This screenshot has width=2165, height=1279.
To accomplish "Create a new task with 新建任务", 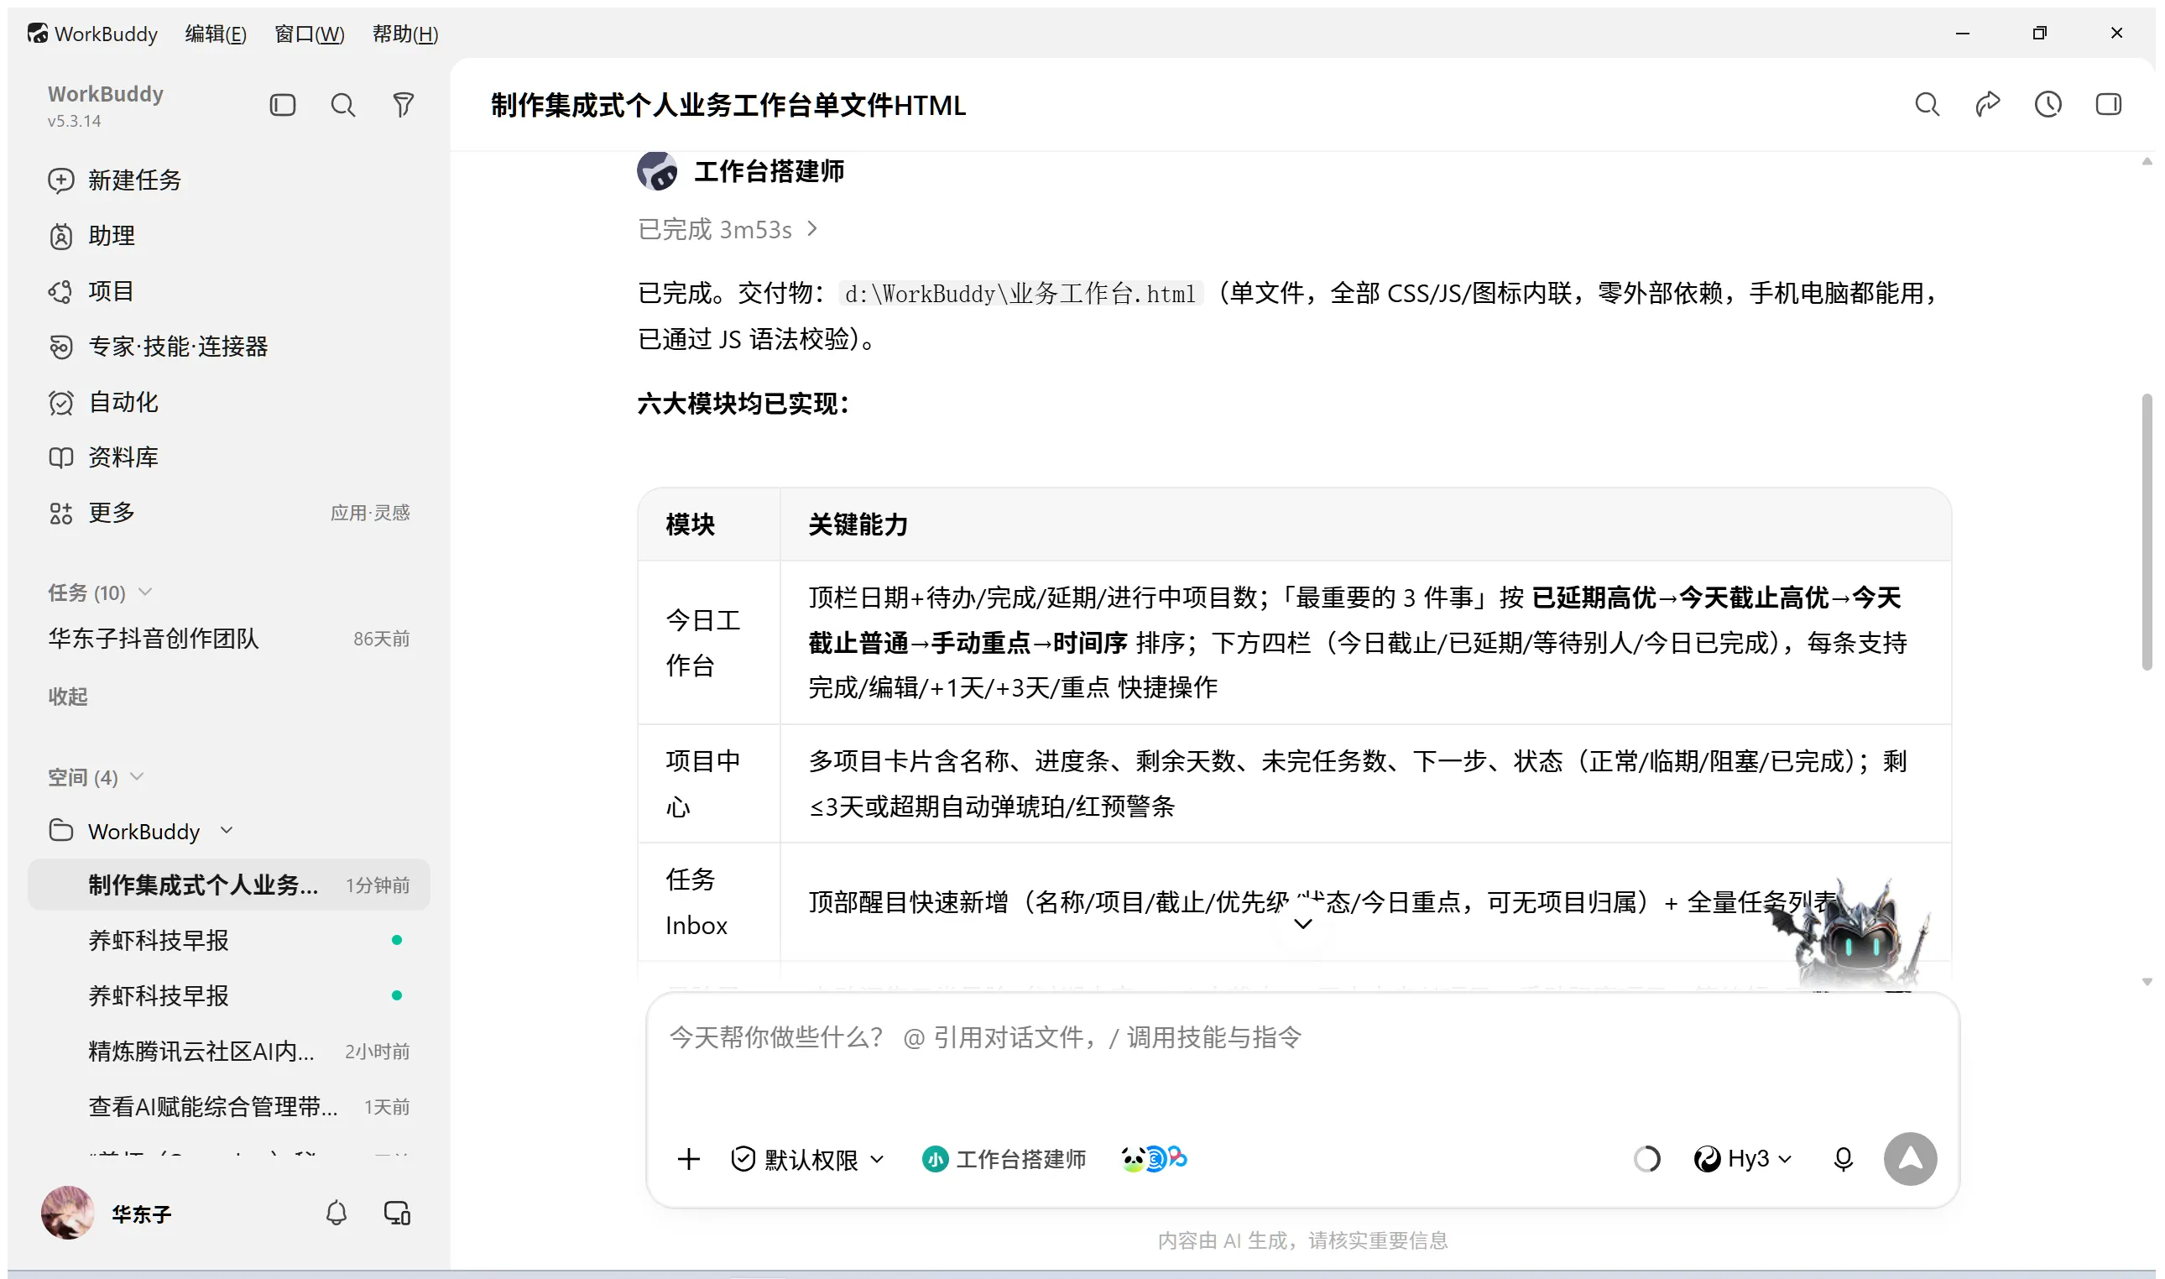I will 228,180.
